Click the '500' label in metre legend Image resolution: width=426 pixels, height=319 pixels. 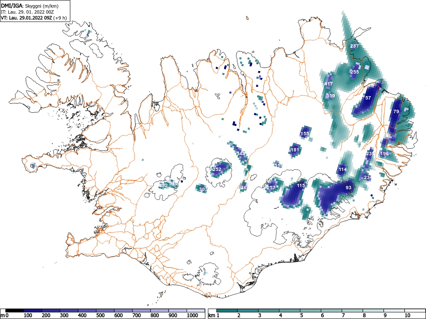click(101, 316)
